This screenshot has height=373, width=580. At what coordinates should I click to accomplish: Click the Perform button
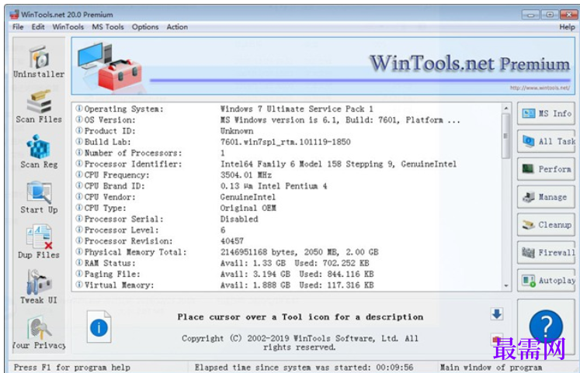(546, 169)
